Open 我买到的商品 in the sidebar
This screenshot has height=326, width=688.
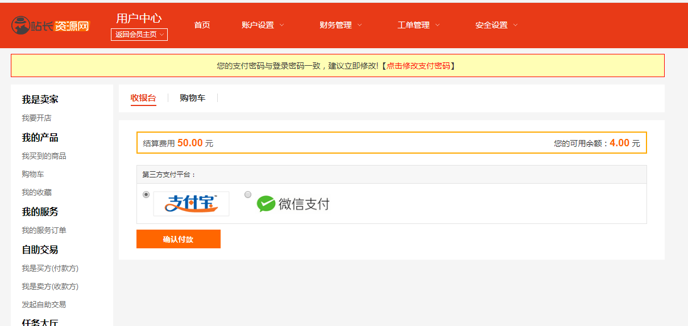coord(44,156)
